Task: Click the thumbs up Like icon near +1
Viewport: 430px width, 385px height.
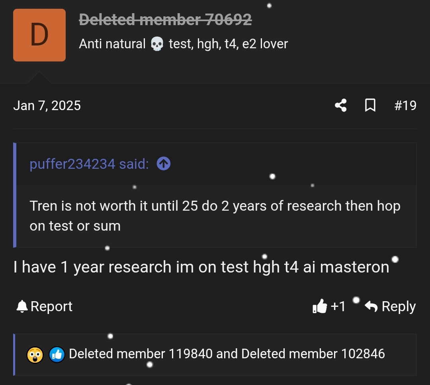Action: 320,306
